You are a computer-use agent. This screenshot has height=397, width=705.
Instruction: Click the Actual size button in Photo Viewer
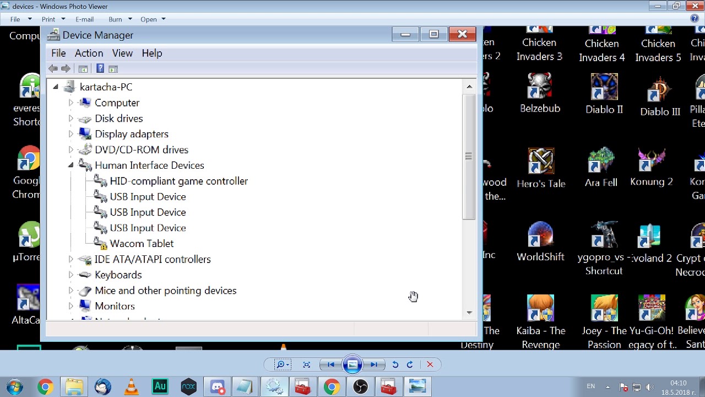point(307,364)
